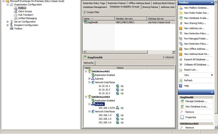Collapse Subnets under DAGNetwork02

(89, 104)
